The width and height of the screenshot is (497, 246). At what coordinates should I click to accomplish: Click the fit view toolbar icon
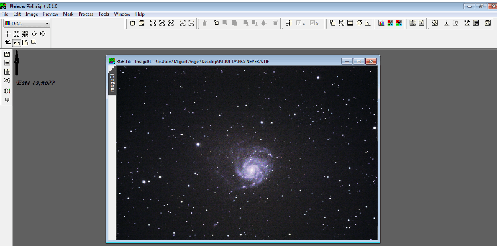132,23
